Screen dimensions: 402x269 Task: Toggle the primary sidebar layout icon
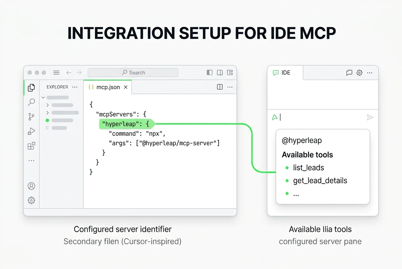pyautogui.click(x=209, y=72)
